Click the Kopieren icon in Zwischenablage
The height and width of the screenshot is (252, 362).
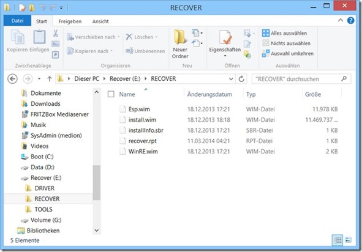(x=17, y=37)
